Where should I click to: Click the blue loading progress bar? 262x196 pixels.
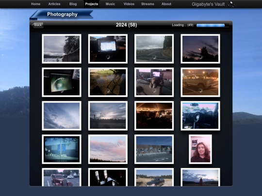(x=213, y=25)
